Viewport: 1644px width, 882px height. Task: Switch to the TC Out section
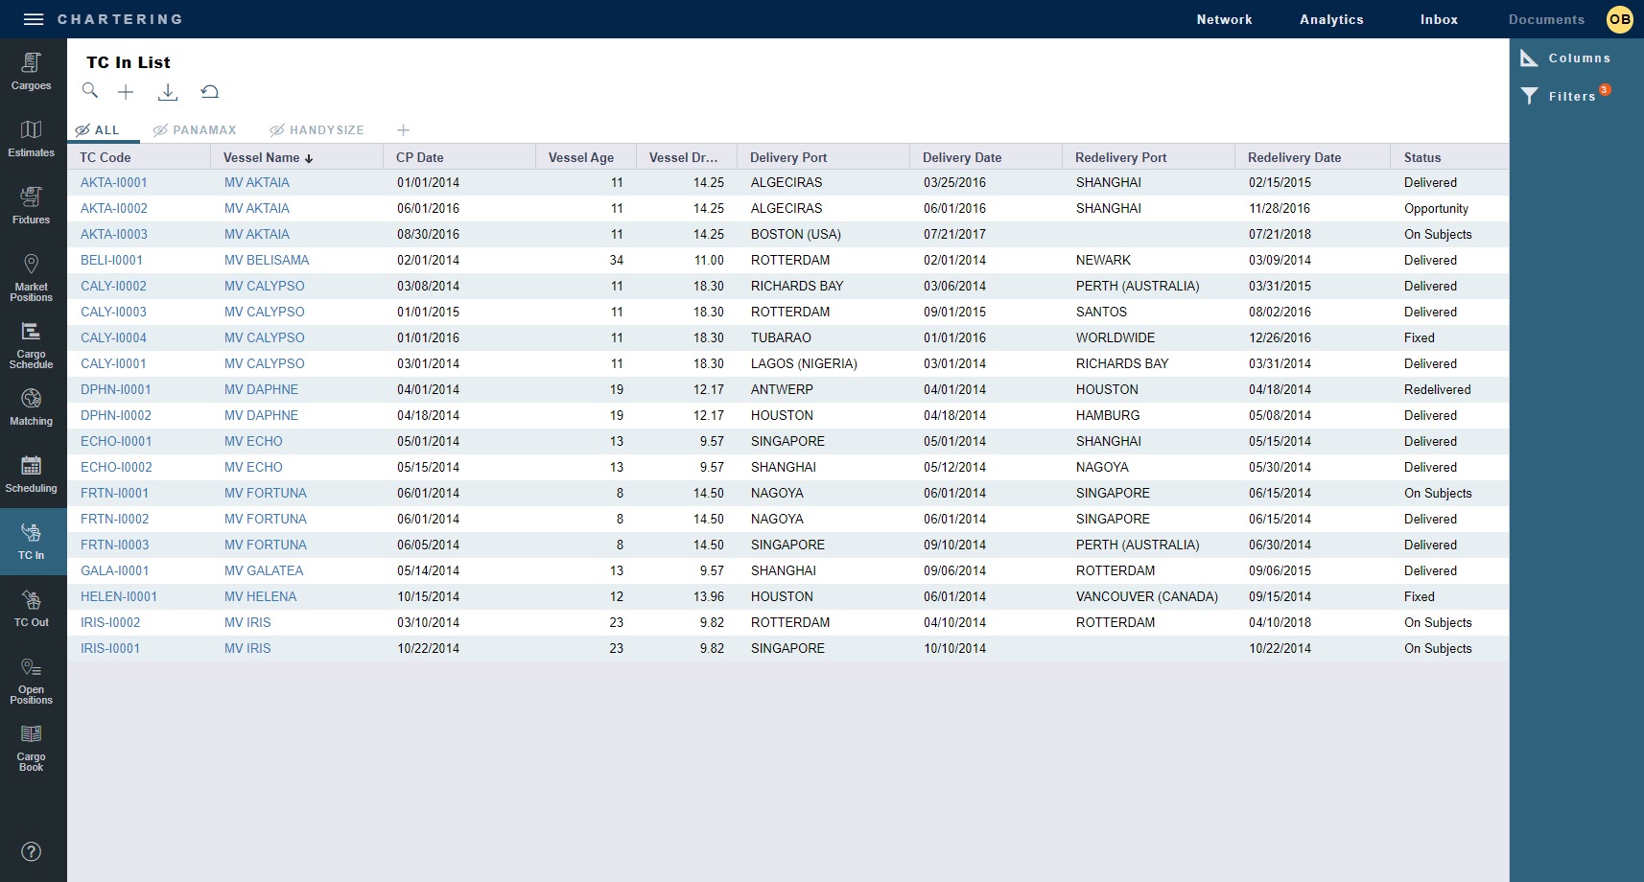pyautogui.click(x=32, y=607)
